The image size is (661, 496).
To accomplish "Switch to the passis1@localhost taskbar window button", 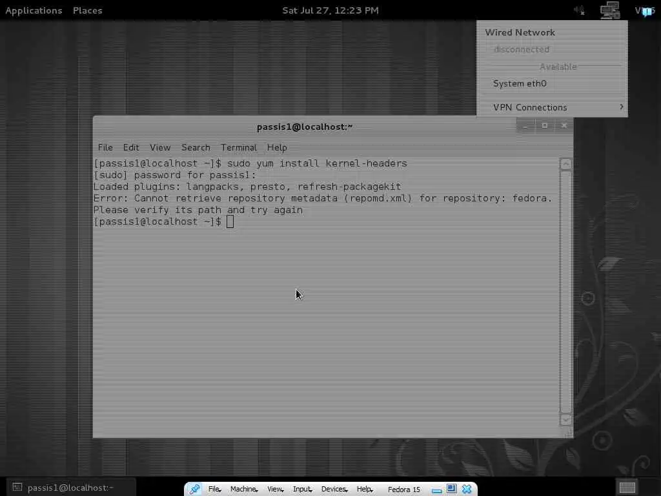I will coord(70,488).
